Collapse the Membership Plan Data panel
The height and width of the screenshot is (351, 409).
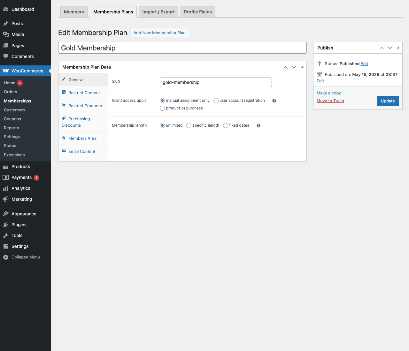click(x=302, y=67)
